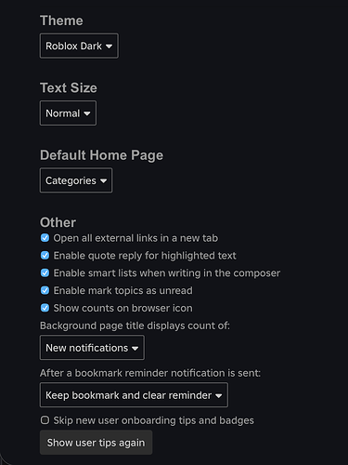Uncheck Enable mark topics as unread
Screen dimensions: 348x465
coord(45,290)
